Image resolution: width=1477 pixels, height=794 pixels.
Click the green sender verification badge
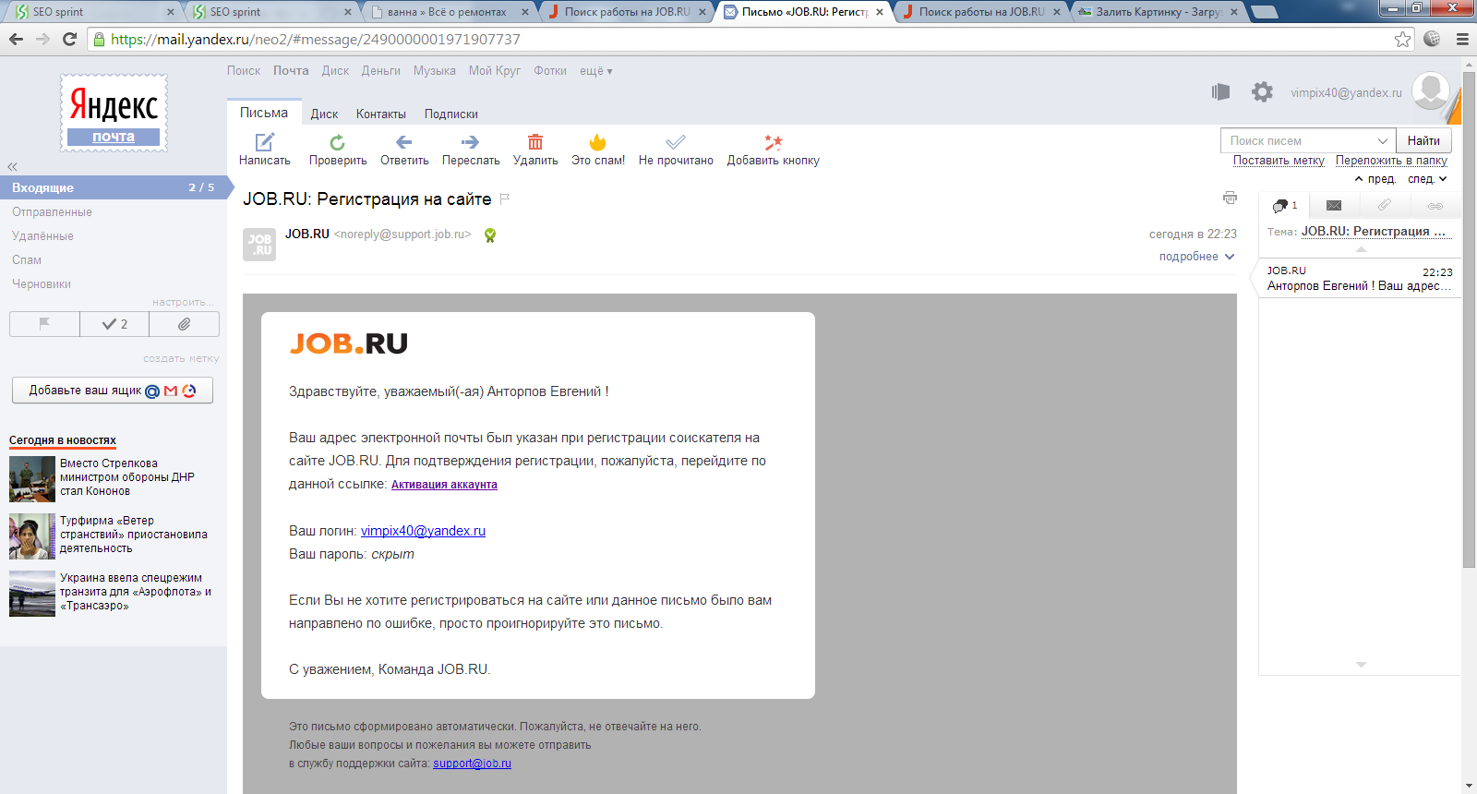point(490,235)
